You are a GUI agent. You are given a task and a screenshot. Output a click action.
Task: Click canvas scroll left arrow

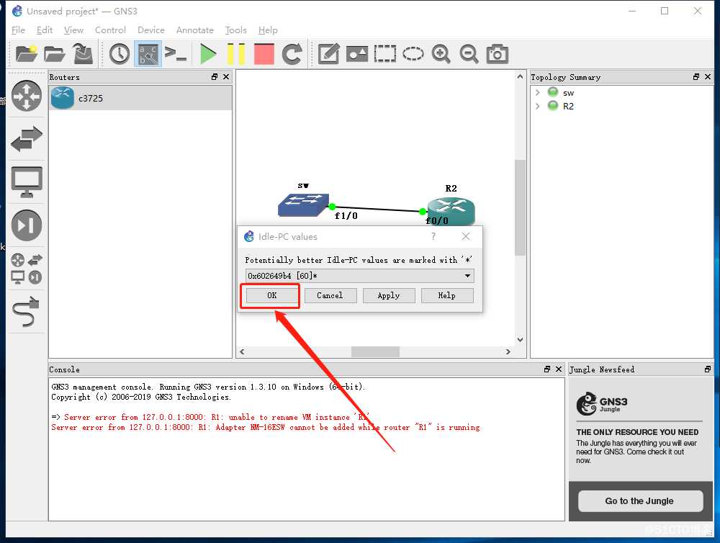(x=242, y=351)
